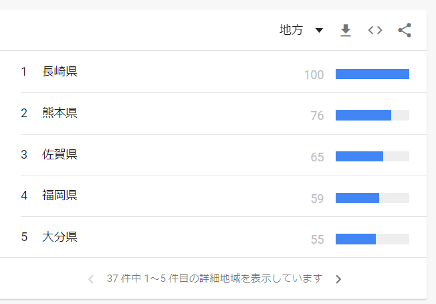Select 長崎県 in the ranking list

tap(60, 72)
